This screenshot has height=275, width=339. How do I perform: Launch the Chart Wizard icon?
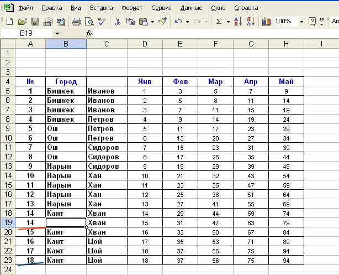coord(266,22)
